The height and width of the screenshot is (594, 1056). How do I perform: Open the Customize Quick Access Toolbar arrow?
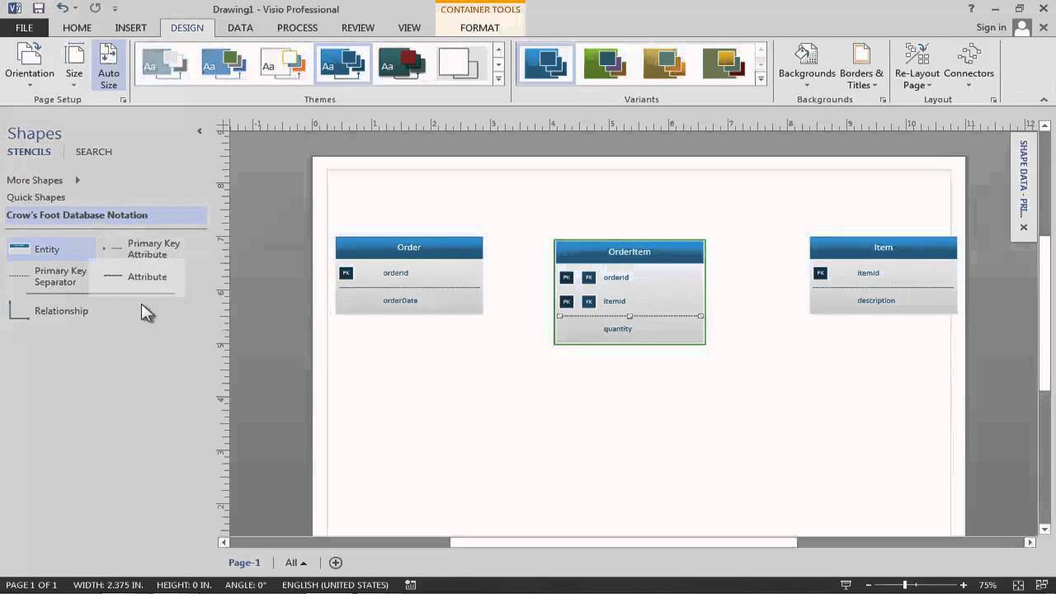point(115,9)
